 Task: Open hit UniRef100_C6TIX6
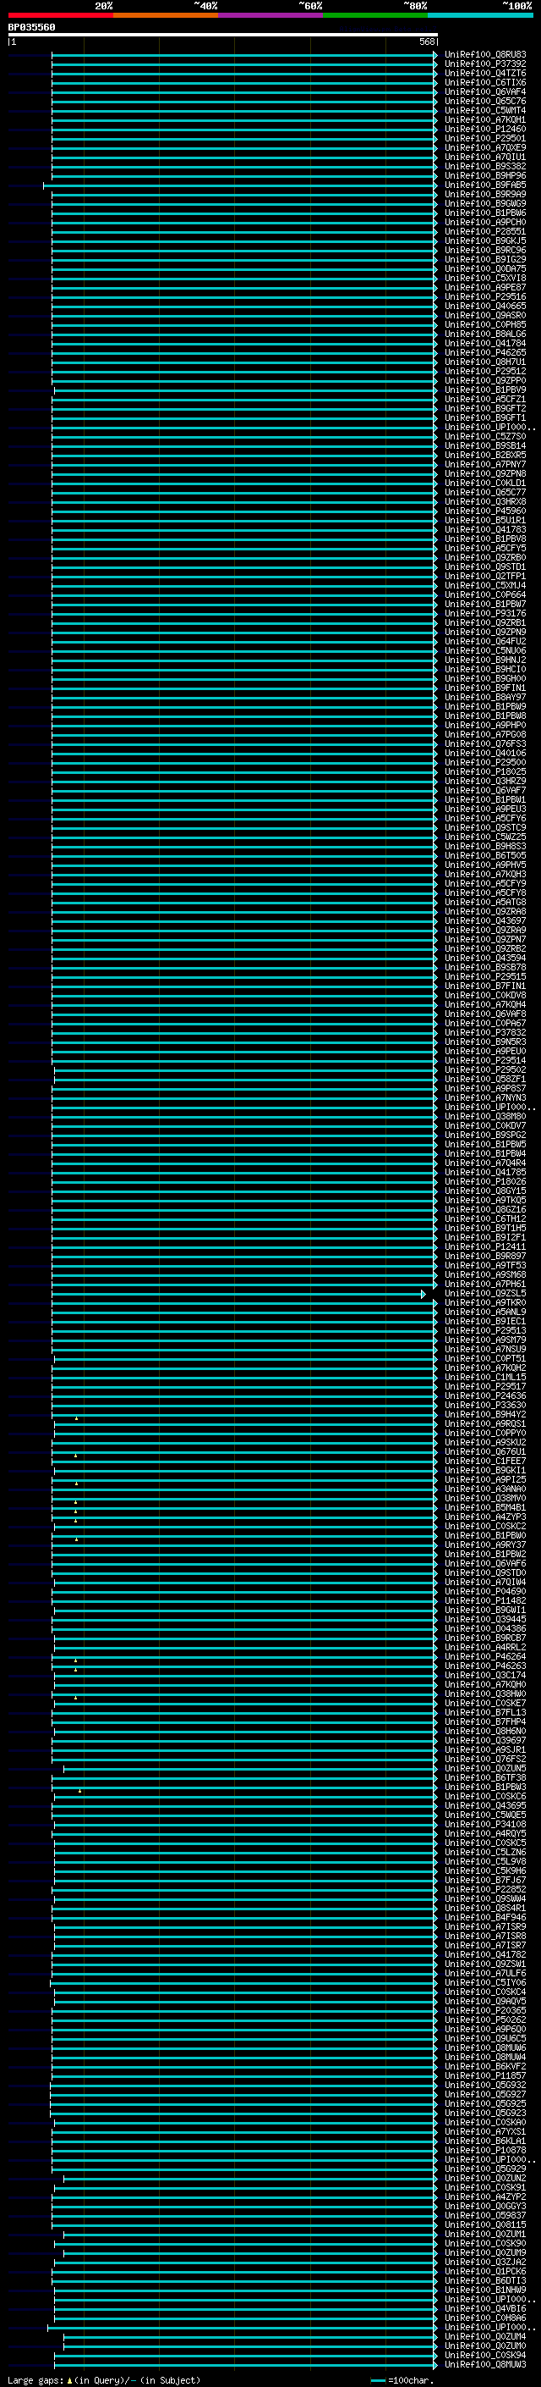(x=484, y=82)
